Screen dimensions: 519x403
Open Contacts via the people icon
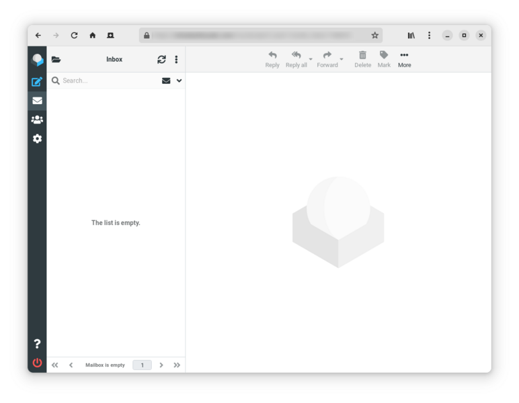click(x=37, y=120)
